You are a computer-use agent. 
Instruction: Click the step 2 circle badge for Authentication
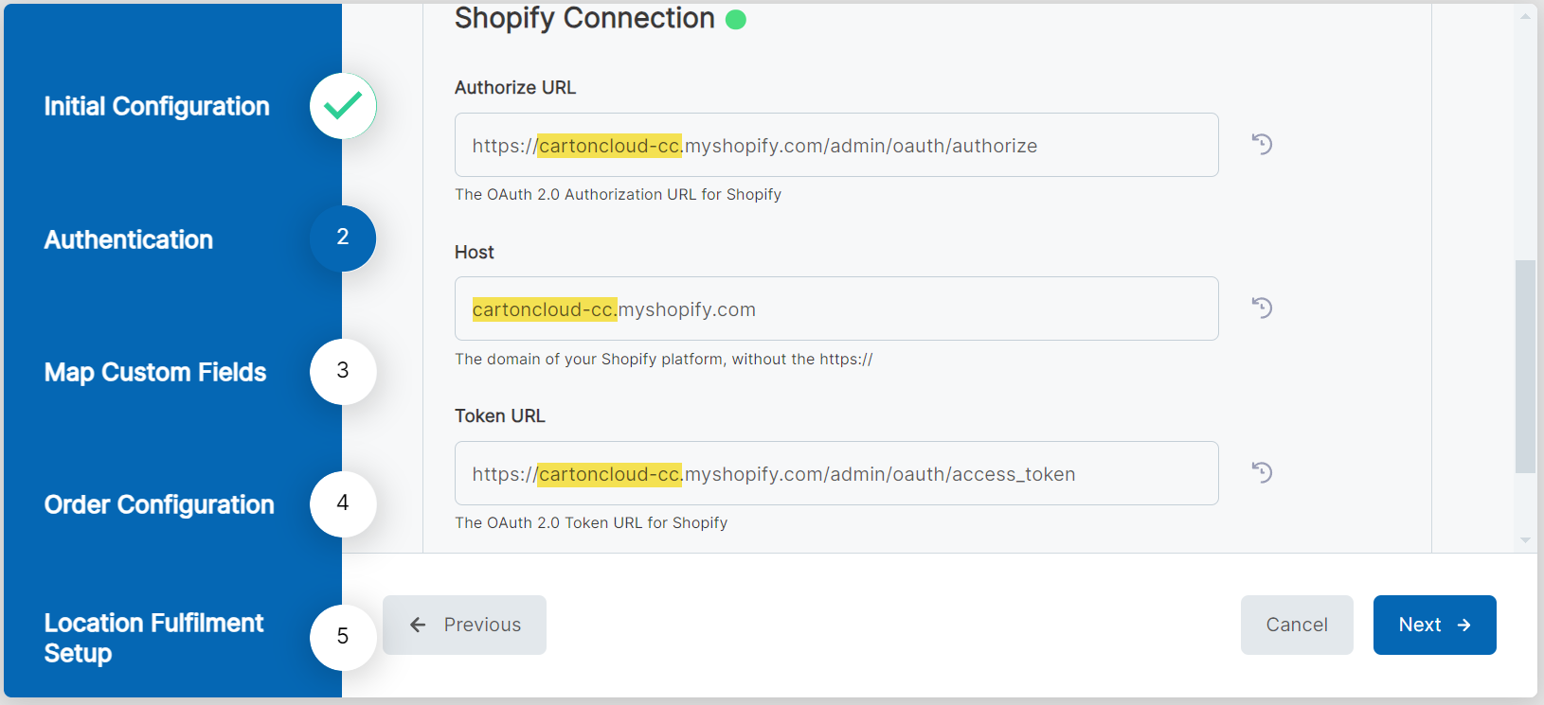click(x=343, y=238)
